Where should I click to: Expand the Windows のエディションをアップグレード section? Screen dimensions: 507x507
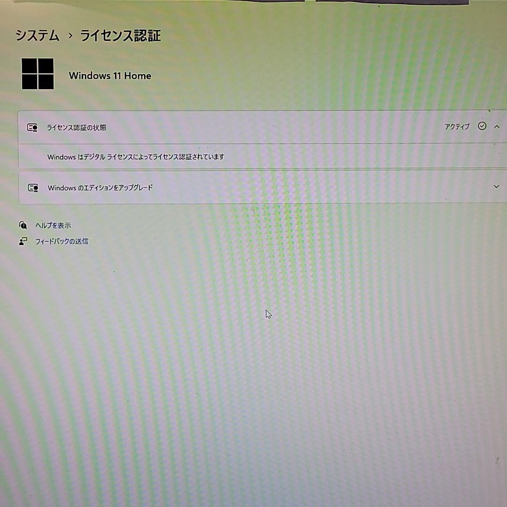click(496, 187)
